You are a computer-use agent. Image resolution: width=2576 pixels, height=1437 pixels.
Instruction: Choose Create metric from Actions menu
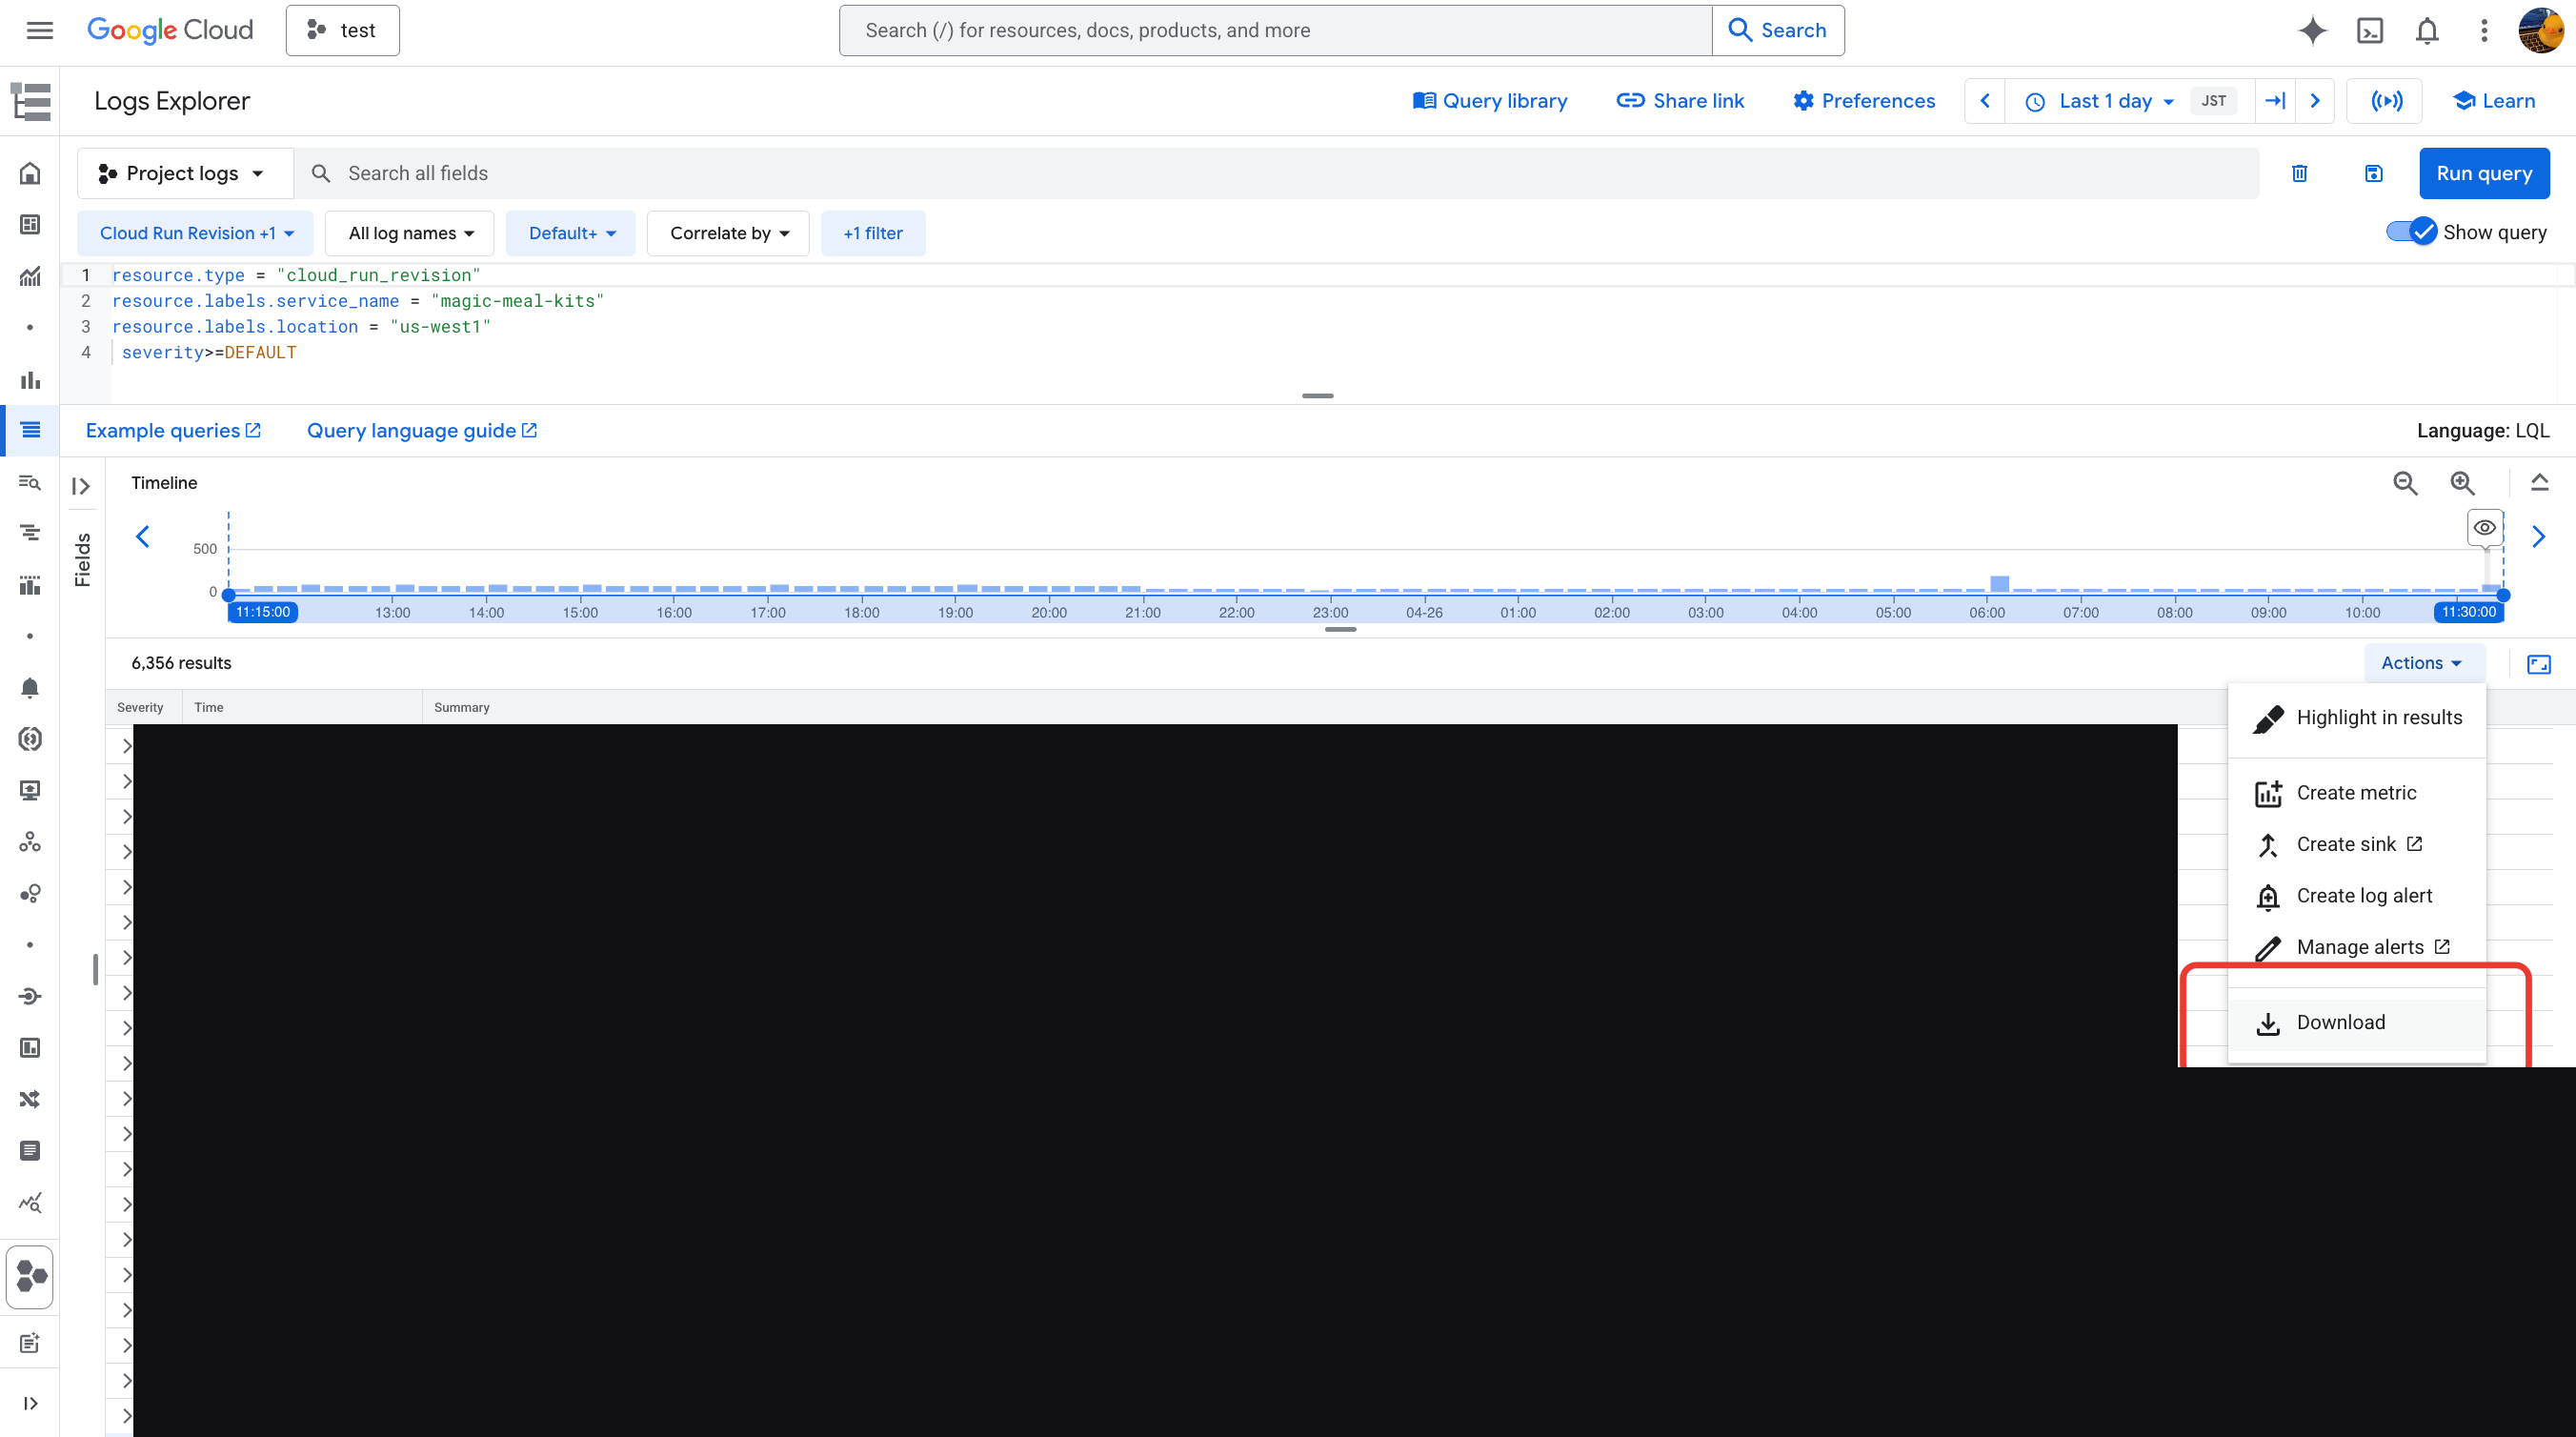(2358, 793)
